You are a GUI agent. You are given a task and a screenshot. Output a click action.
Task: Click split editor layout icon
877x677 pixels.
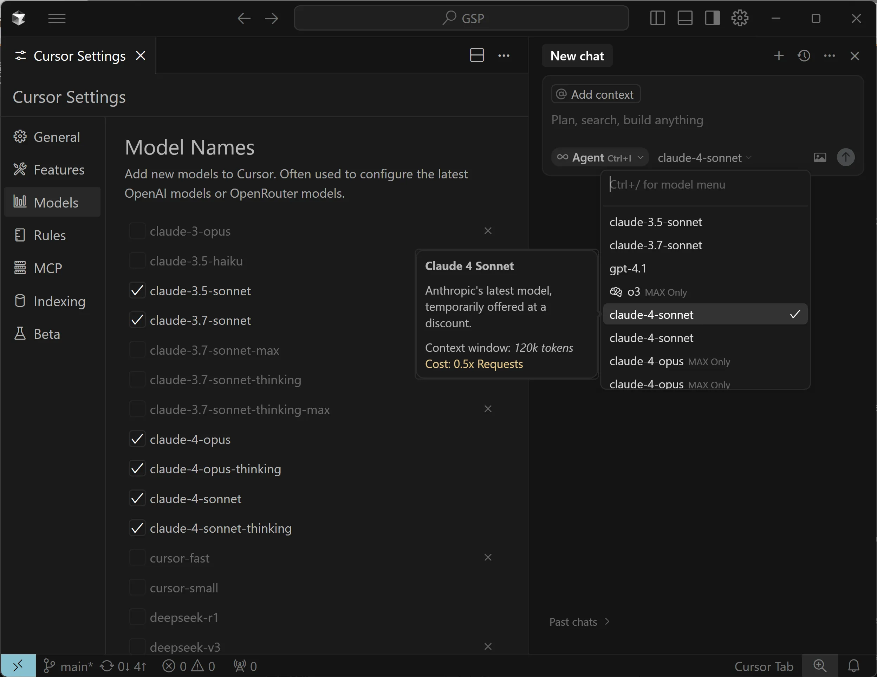477,55
